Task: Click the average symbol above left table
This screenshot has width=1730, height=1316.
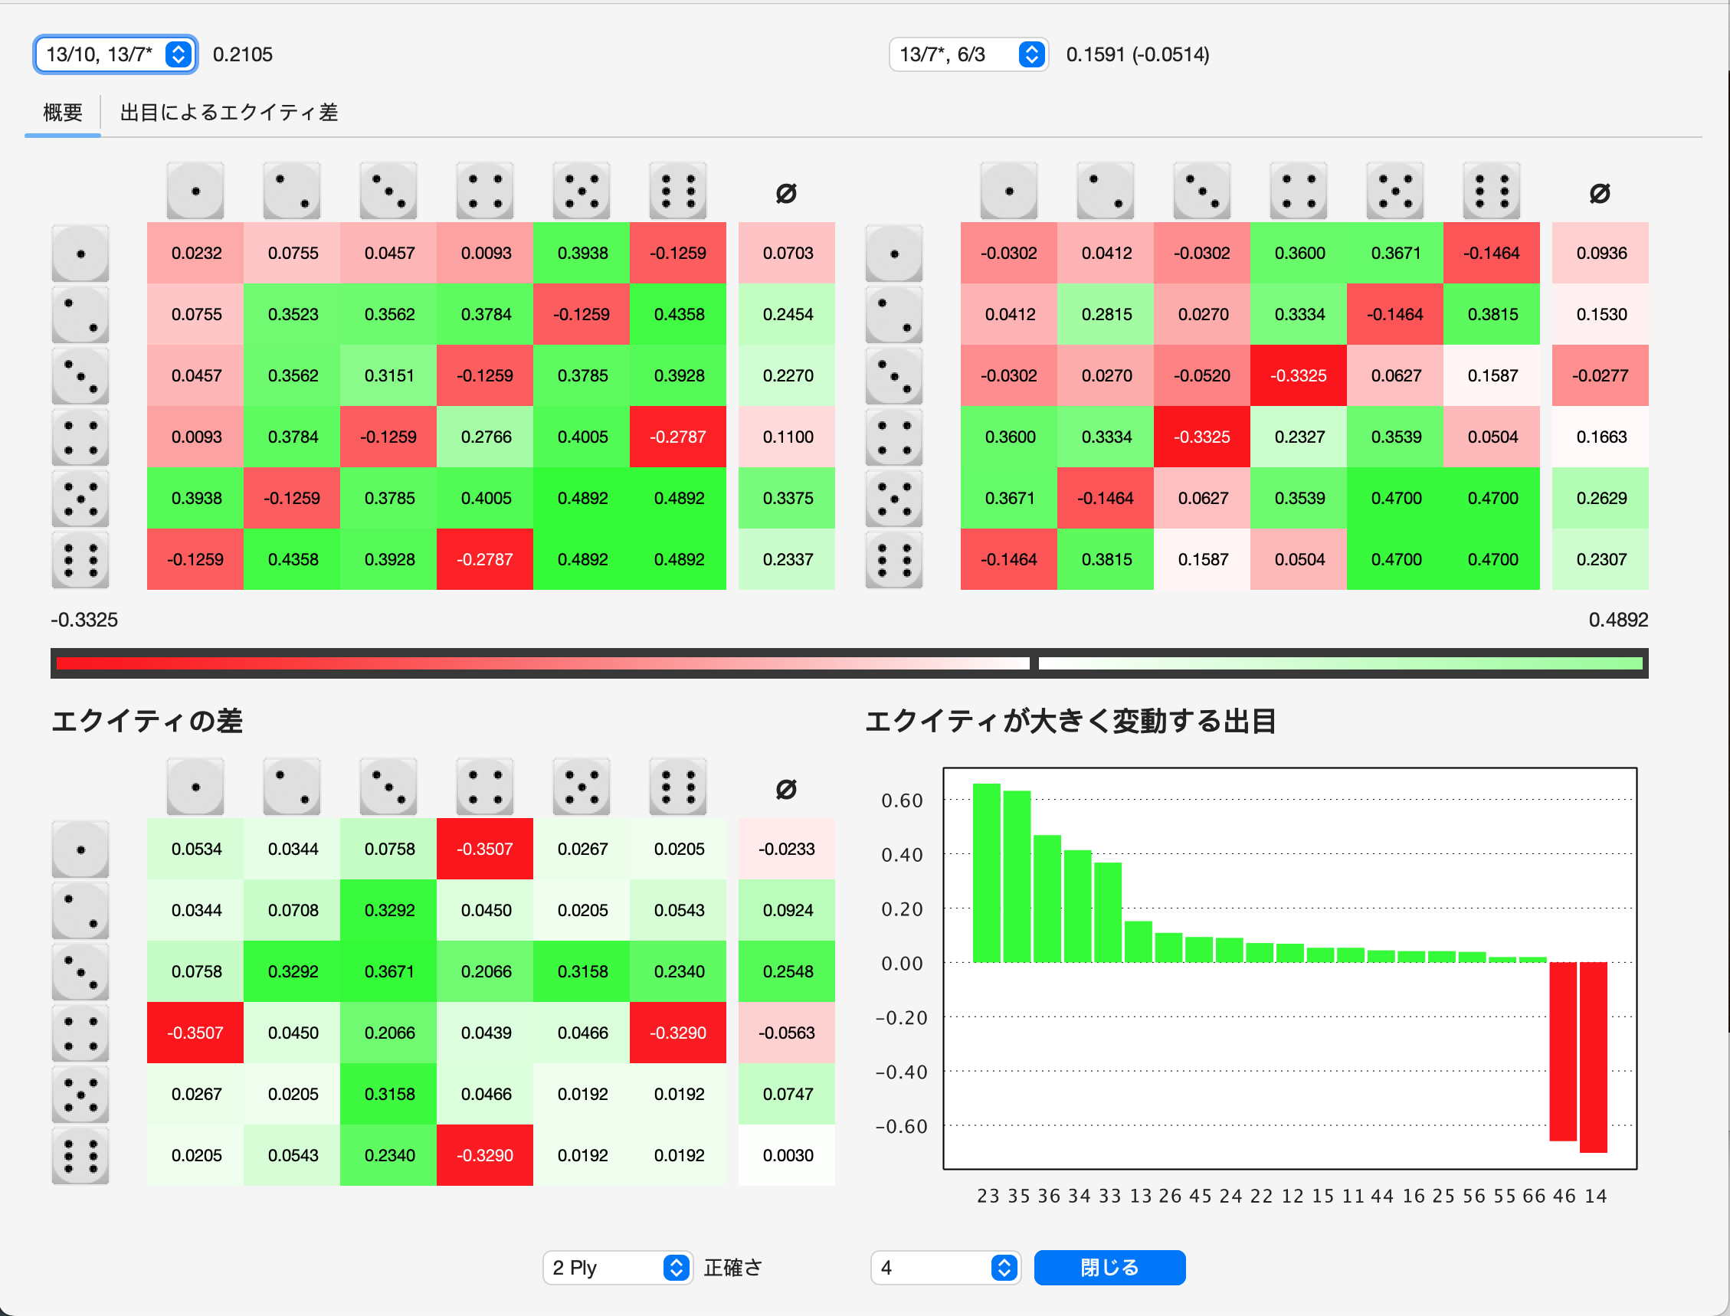Action: (x=786, y=193)
